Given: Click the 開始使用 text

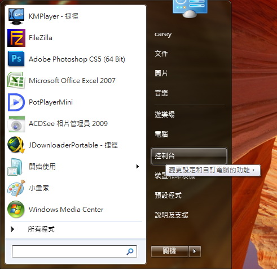Looking at the screenshot, I should click(x=42, y=167).
